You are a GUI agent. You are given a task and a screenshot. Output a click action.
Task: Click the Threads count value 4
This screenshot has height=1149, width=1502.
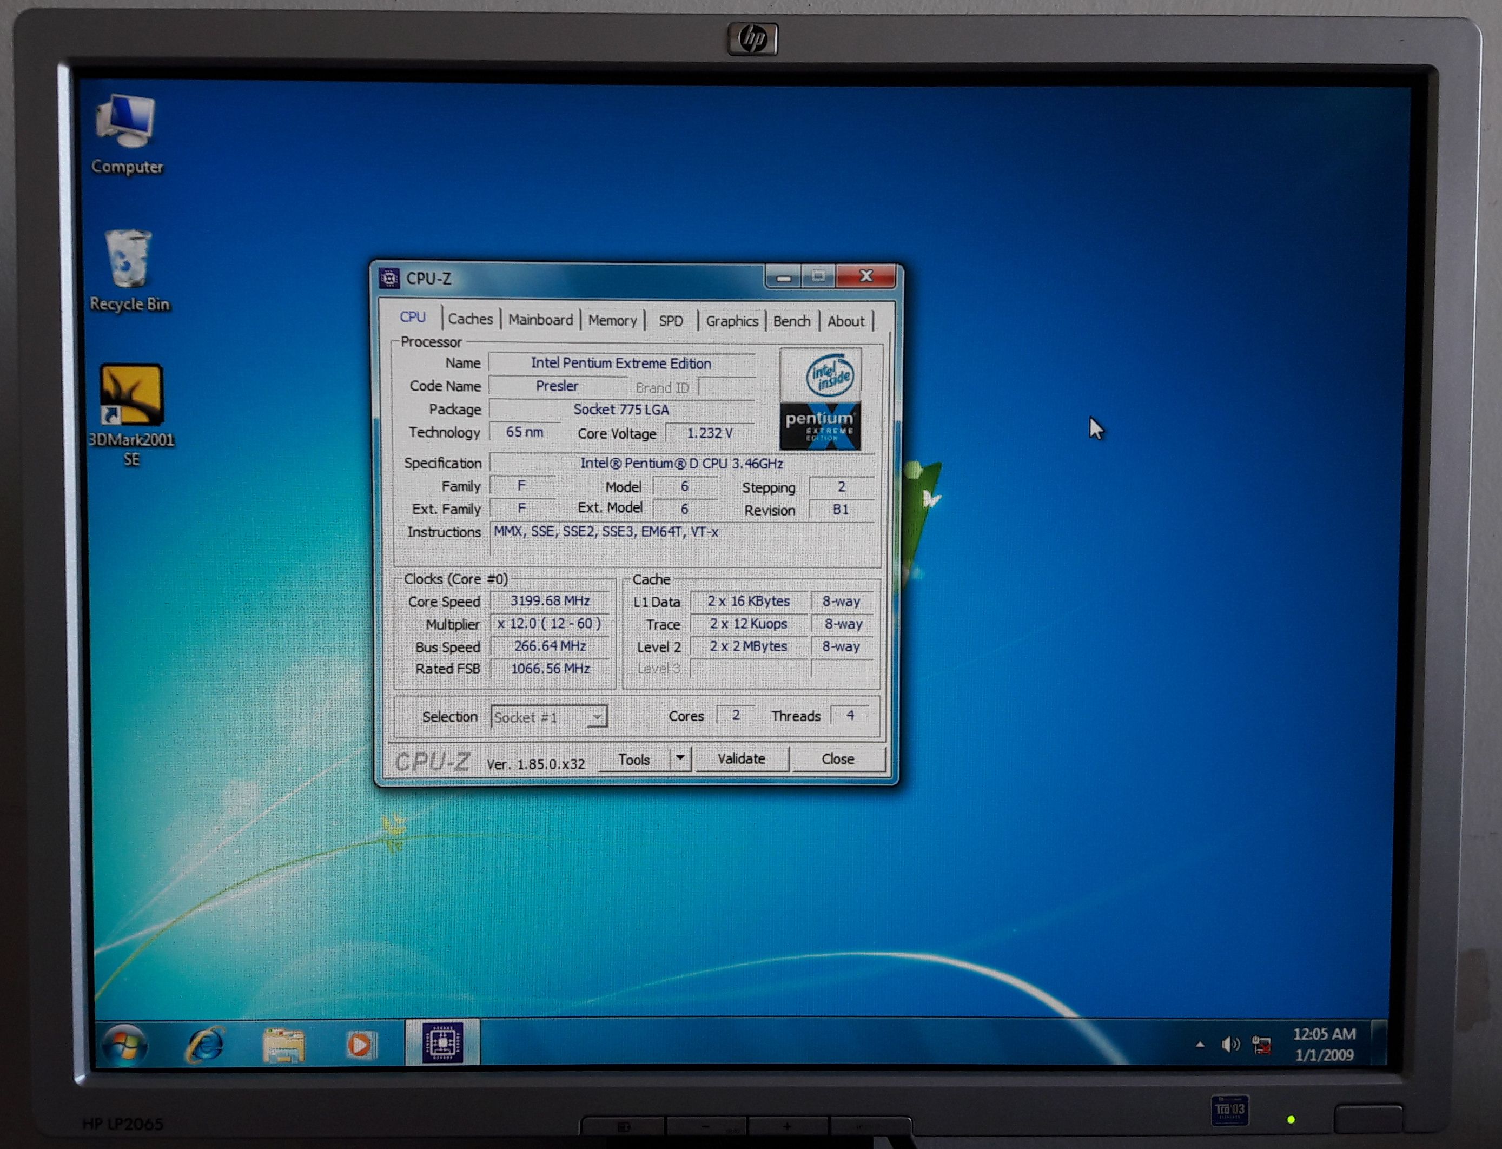pyautogui.click(x=850, y=715)
